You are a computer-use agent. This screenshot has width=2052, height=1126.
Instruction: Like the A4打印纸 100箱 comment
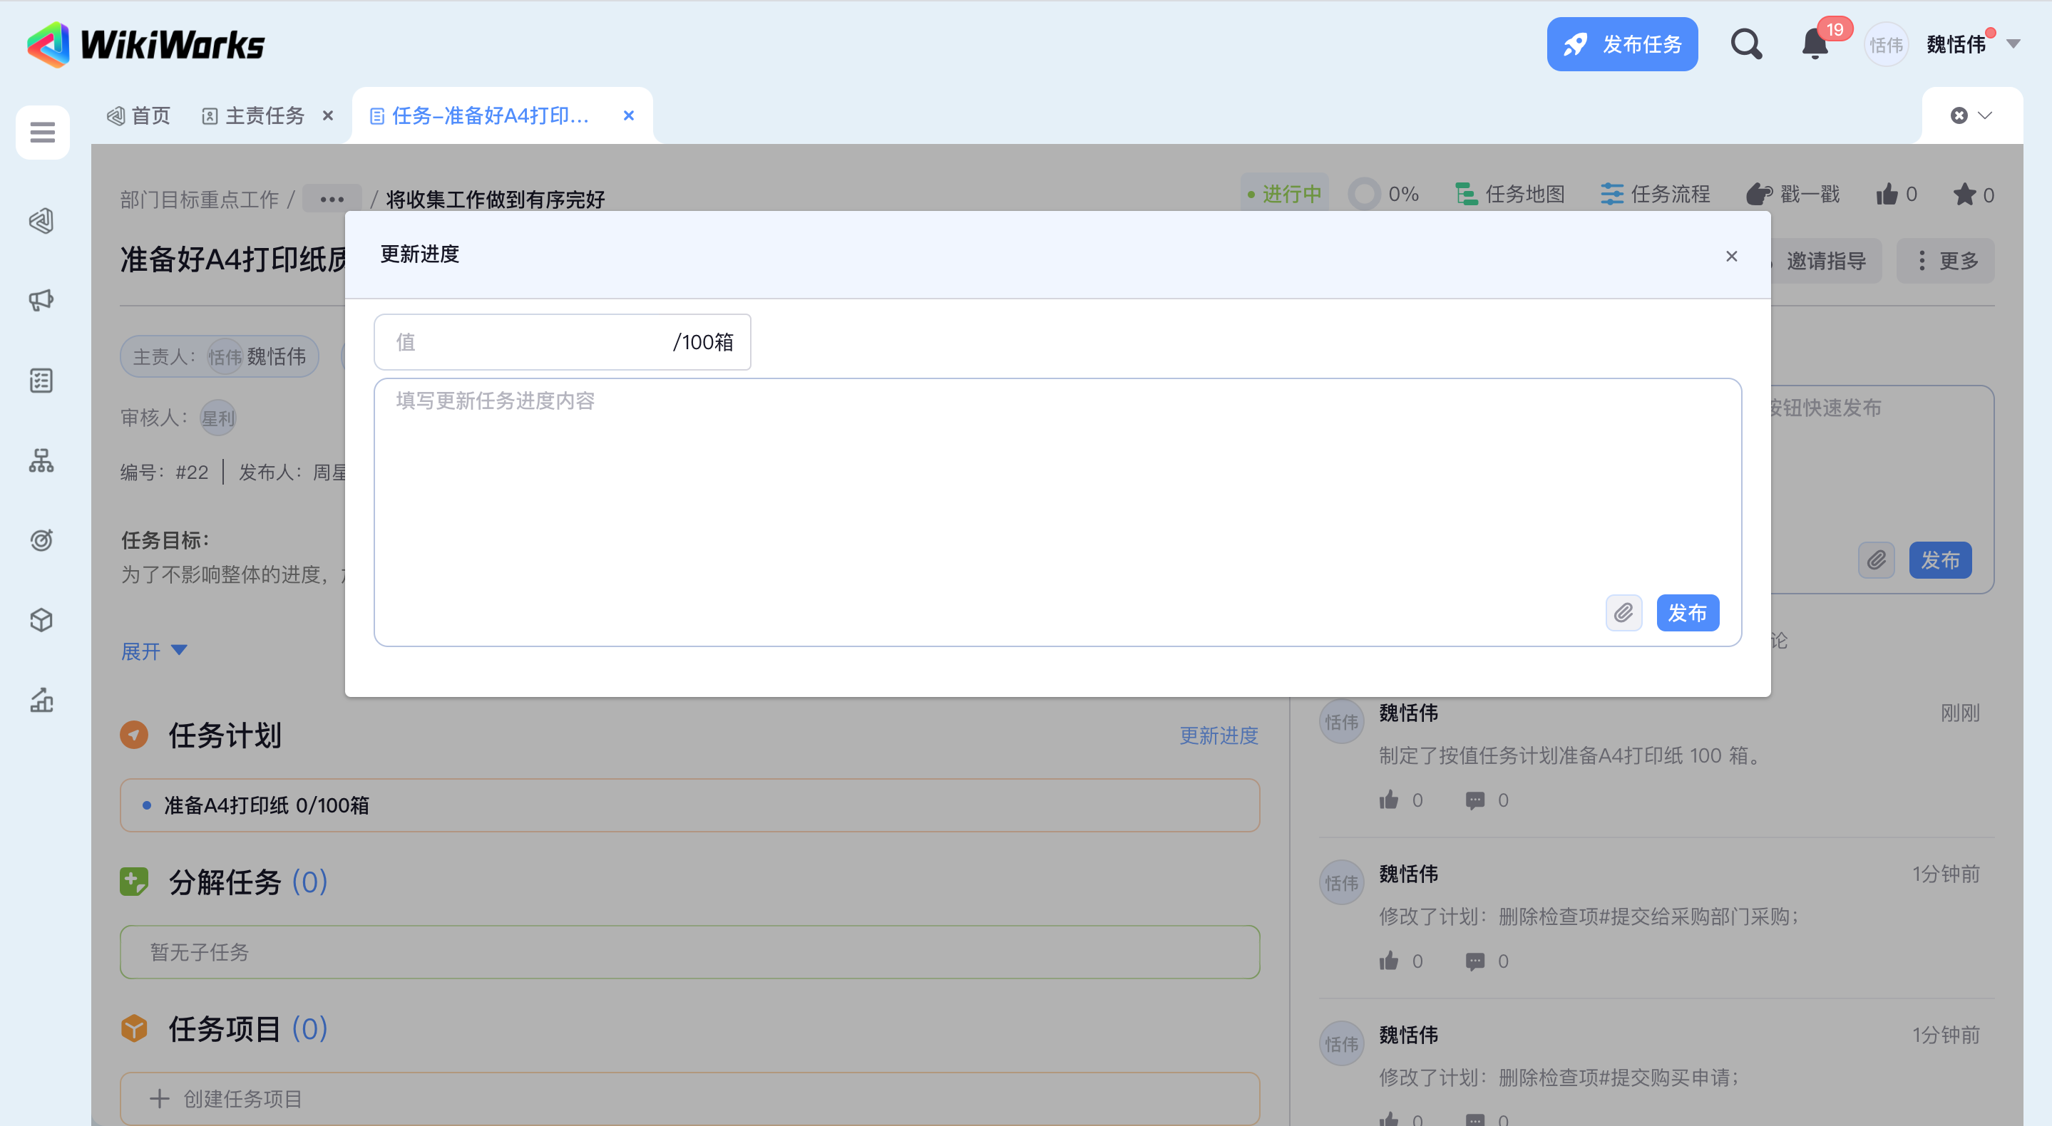tap(1388, 800)
